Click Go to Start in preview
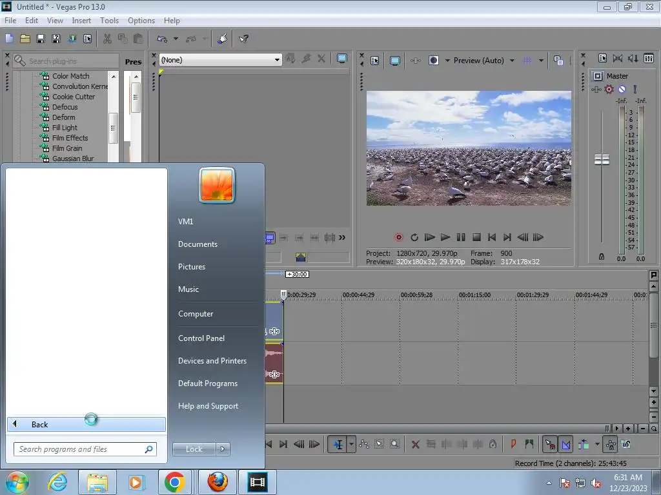 [491, 237]
